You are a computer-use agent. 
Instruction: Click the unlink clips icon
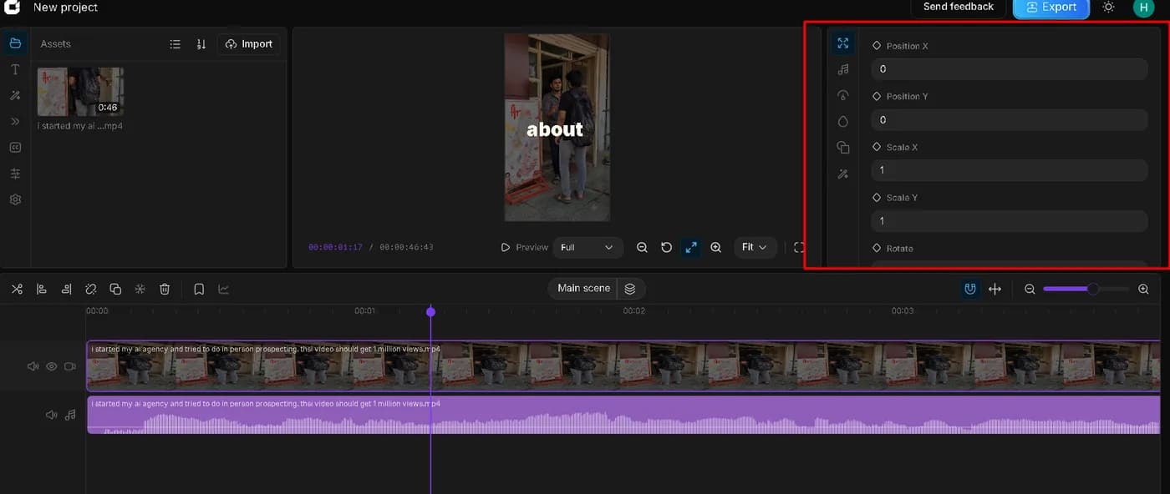click(91, 289)
